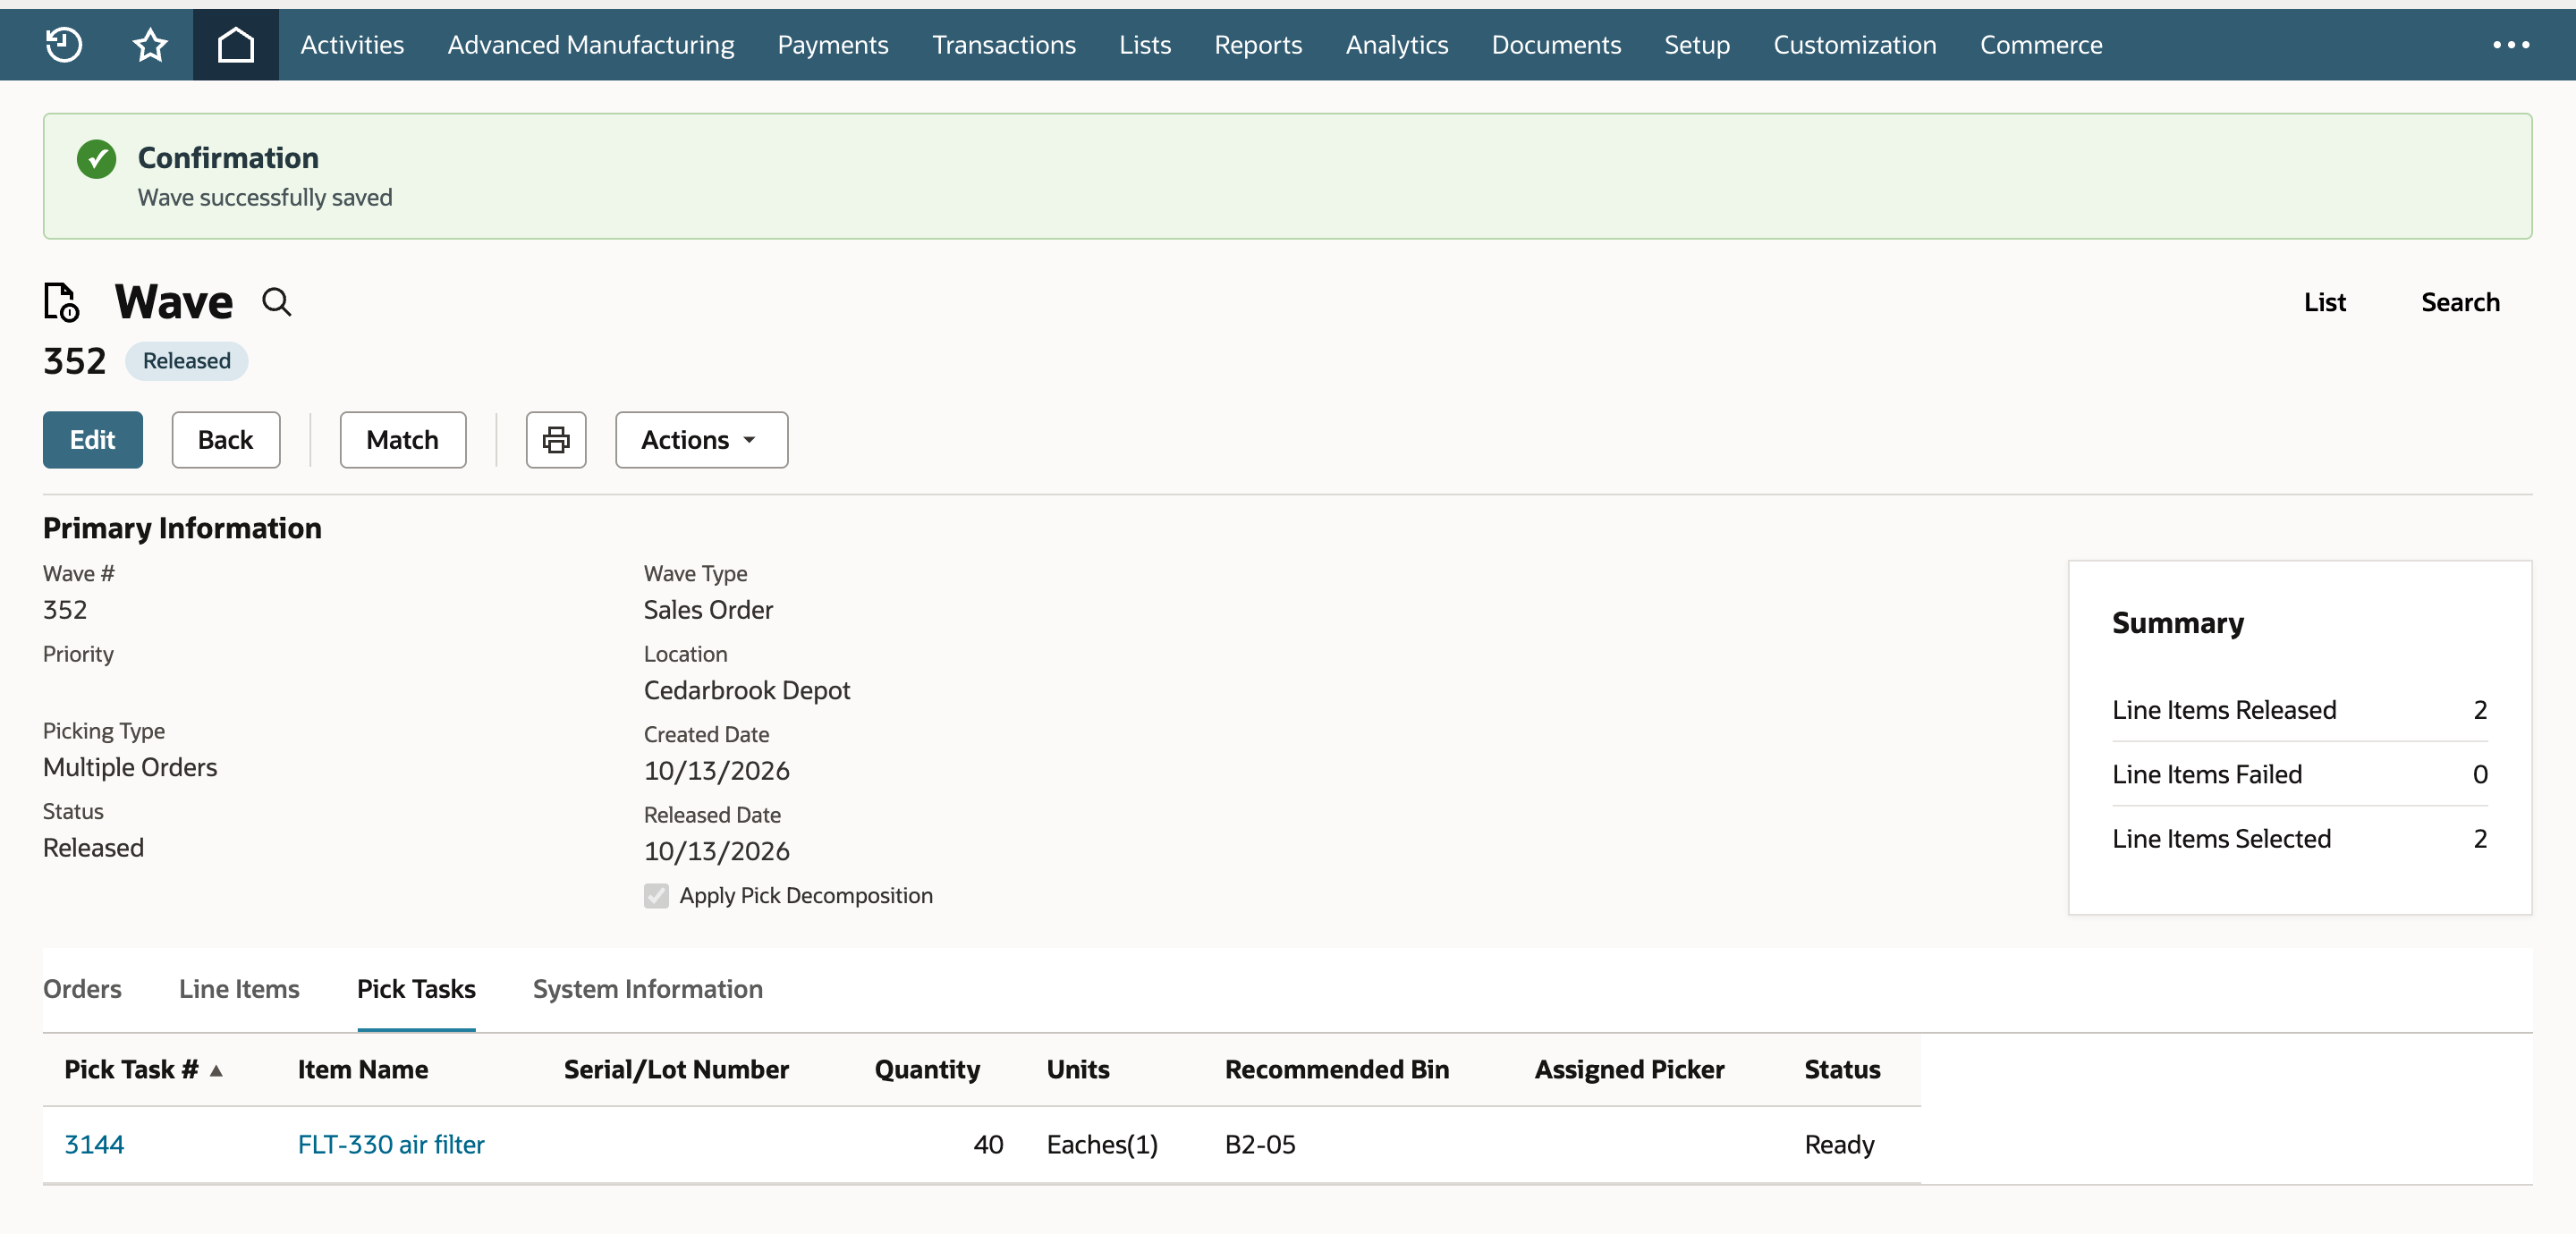Click the Edit button
The image size is (2576, 1234).
[x=93, y=439]
